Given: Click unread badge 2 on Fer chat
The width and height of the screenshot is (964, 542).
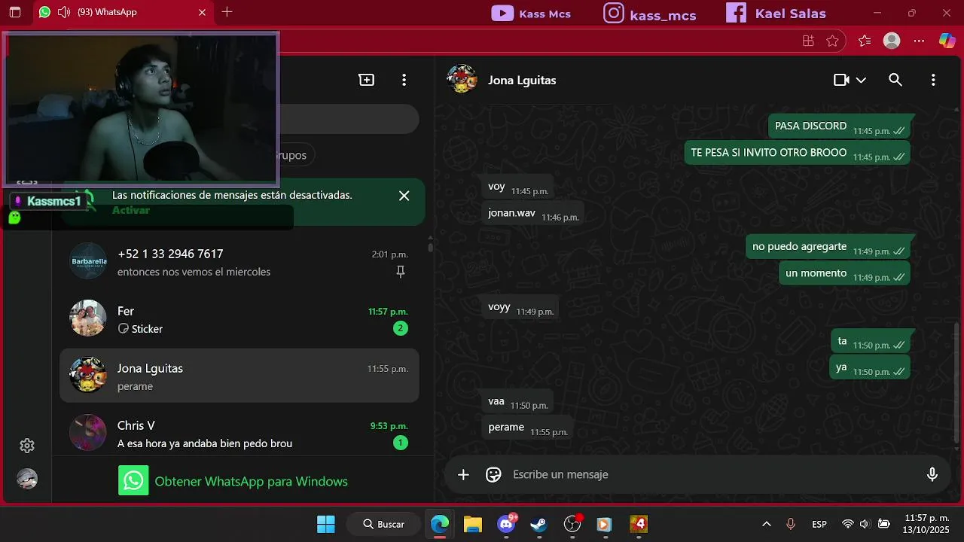Looking at the screenshot, I should [401, 328].
